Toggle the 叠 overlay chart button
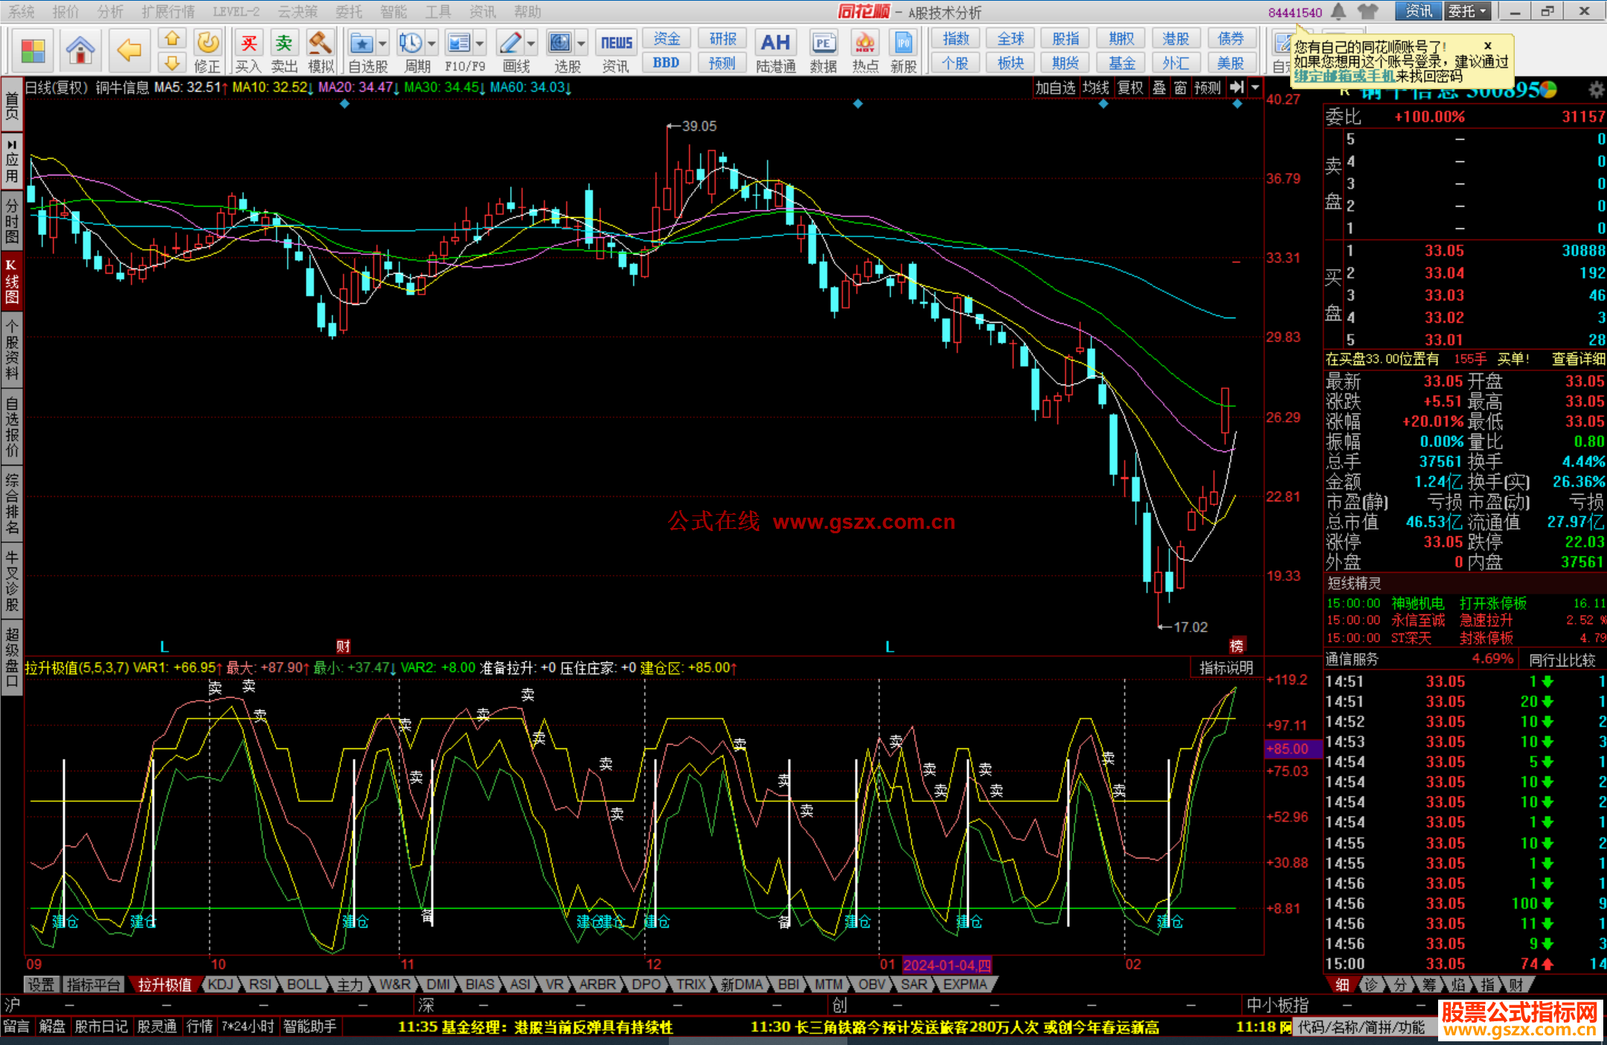The width and height of the screenshot is (1607, 1045). tap(1159, 88)
